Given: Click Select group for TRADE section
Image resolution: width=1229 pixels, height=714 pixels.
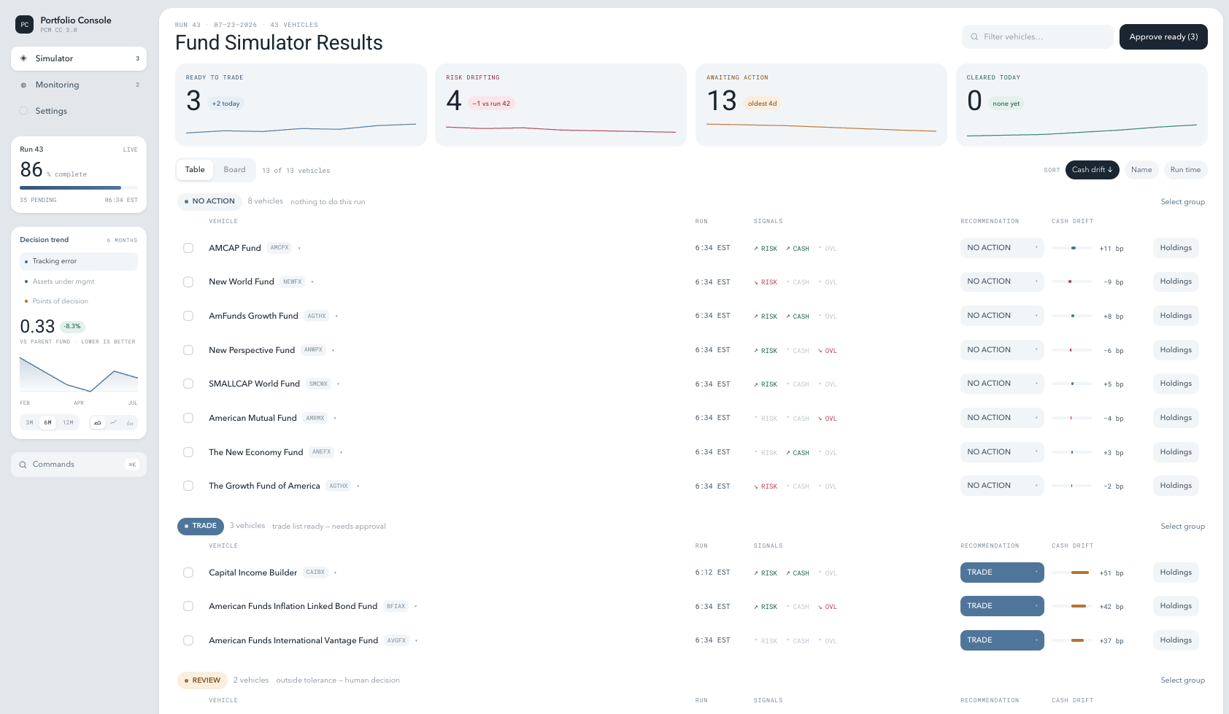Looking at the screenshot, I should pos(1183,527).
